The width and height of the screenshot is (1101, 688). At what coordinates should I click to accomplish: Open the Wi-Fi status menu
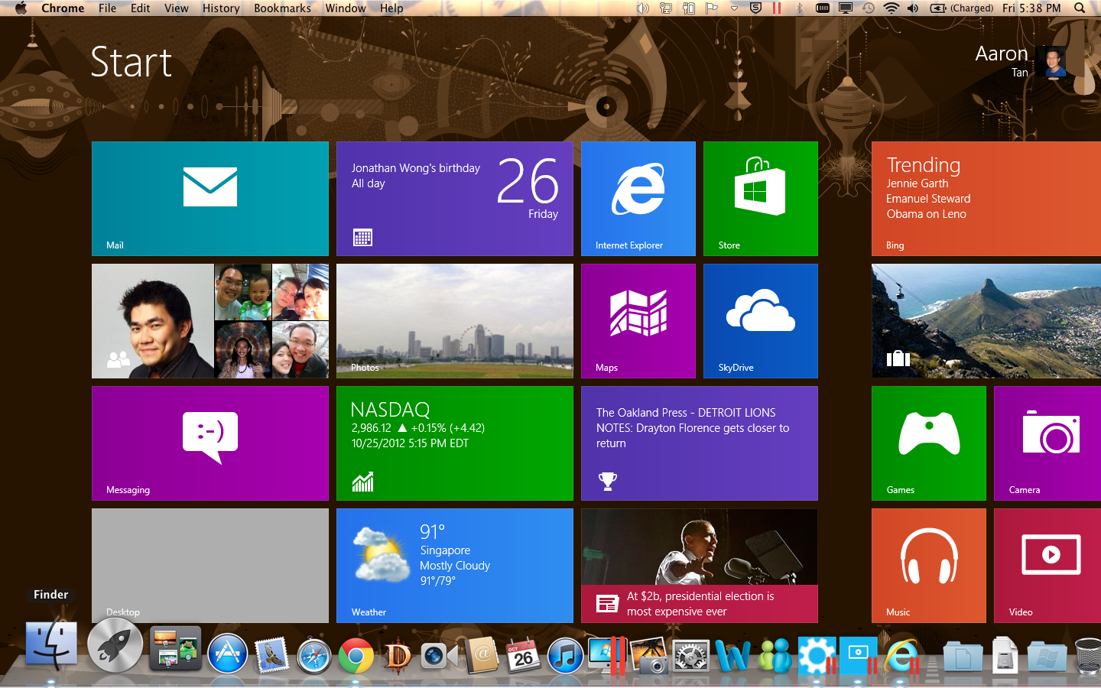[891, 8]
